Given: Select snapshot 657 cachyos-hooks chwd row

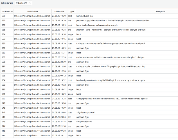Looking at the screenshot, I should (90, 67).
